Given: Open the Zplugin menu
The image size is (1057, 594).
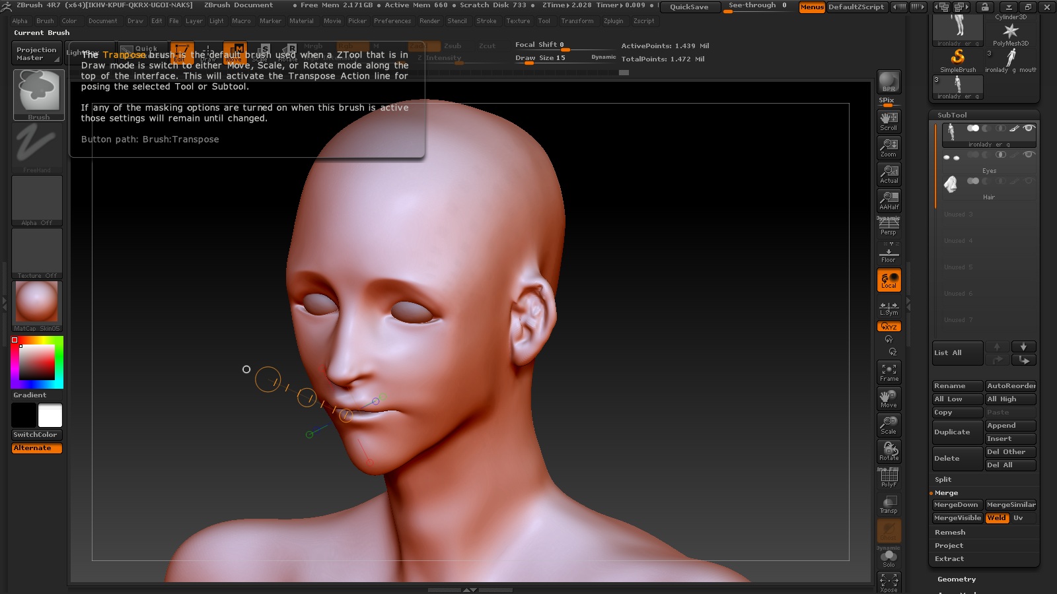Looking at the screenshot, I should (614, 21).
